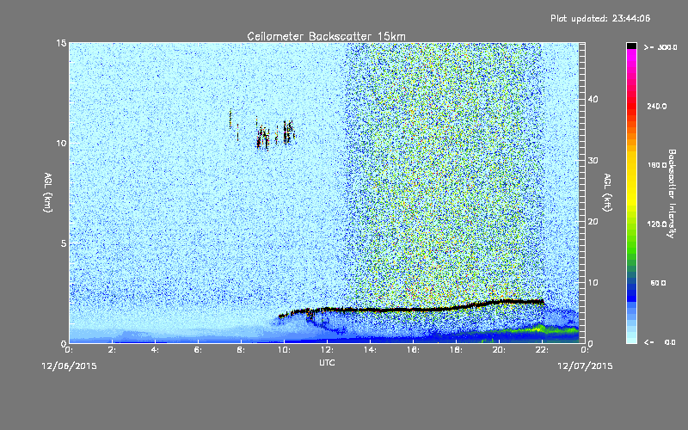This screenshot has height=430, width=688.
Task: Click the 30 kft right axis tick label
Action: [593, 161]
